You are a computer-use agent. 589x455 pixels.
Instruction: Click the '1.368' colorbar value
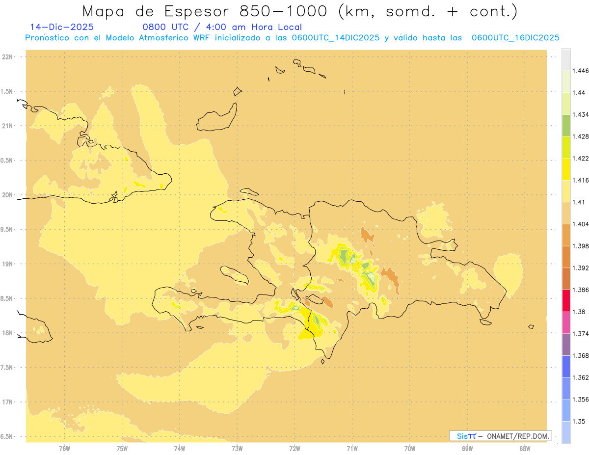tap(580, 355)
